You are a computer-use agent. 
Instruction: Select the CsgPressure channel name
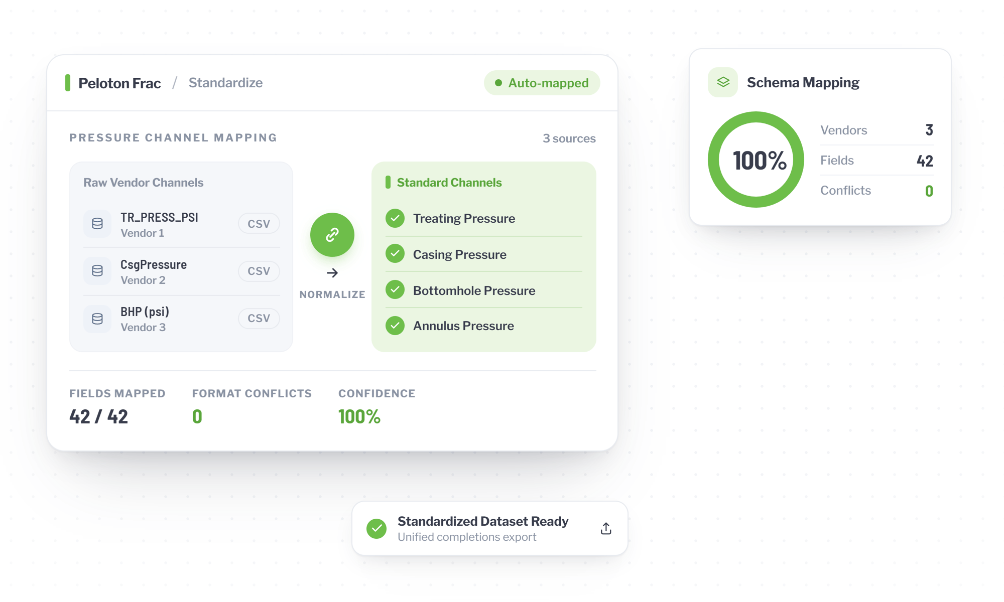click(154, 264)
